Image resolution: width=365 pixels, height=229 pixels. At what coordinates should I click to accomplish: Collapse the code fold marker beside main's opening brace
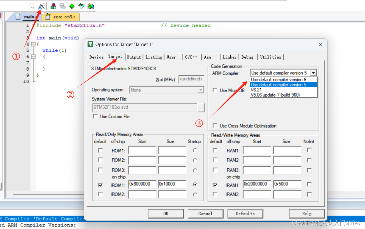point(33,44)
